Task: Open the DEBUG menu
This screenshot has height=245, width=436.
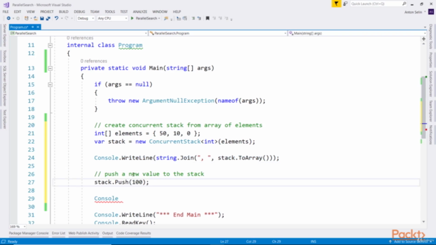Action: tap(79, 12)
